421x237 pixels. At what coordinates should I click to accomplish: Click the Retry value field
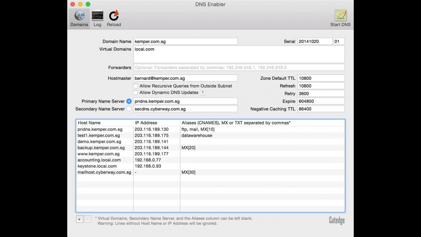pos(321,93)
